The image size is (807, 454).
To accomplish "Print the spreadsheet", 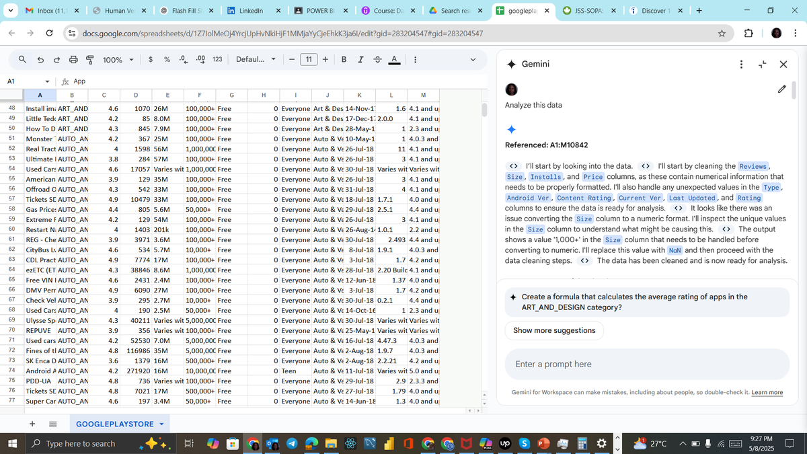I will pos(73,60).
